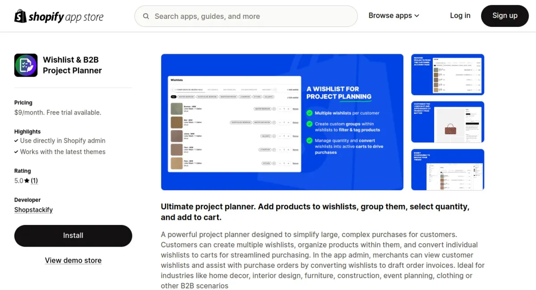Image resolution: width=536 pixels, height=290 pixels.
Task: Install the Wishlist & B2B app
Action: [x=73, y=236]
